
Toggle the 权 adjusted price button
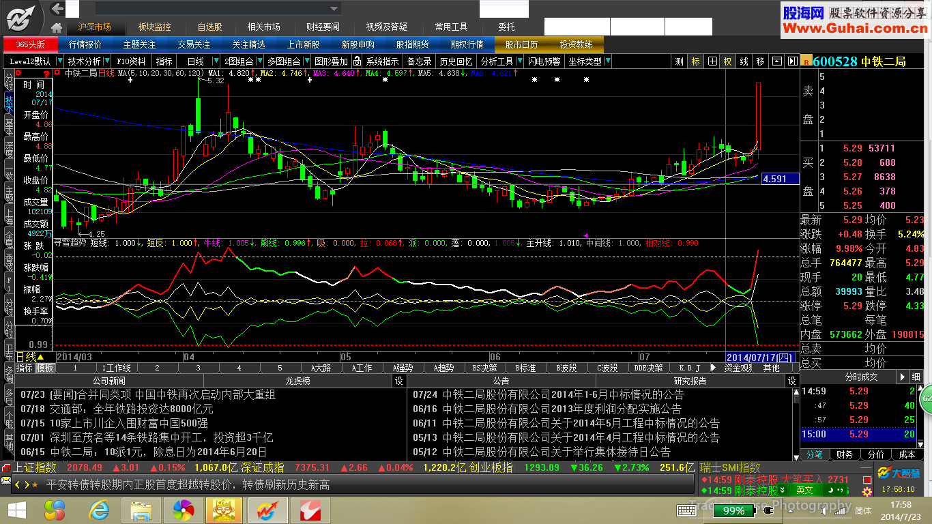(x=728, y=61)
